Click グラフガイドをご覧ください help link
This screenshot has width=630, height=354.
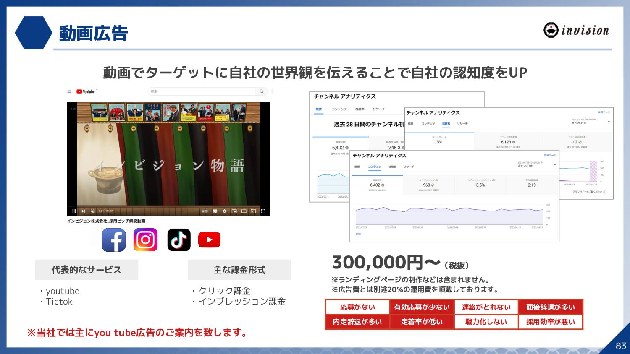589,192
